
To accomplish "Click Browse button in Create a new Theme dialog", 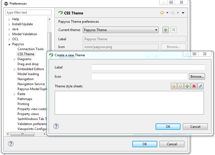I will [197, 77].
